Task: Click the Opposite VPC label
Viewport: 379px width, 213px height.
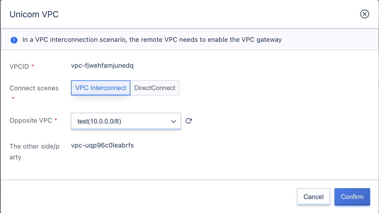Action: click(31, 121)
